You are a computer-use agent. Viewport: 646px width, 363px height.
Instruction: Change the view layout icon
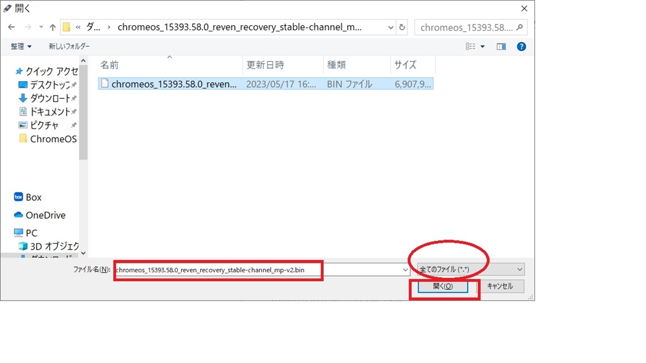[x=471, y=47]
